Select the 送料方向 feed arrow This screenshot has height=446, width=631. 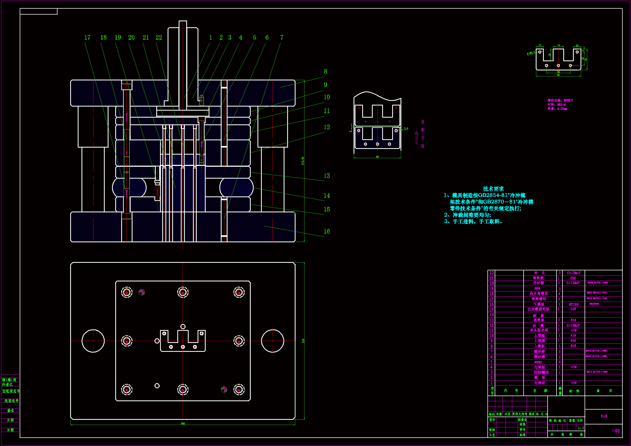coord(417,137)
